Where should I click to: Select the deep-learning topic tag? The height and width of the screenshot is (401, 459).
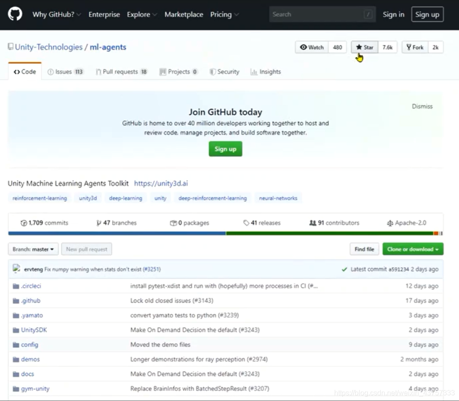pyautogui.click(x=126, y=198)
